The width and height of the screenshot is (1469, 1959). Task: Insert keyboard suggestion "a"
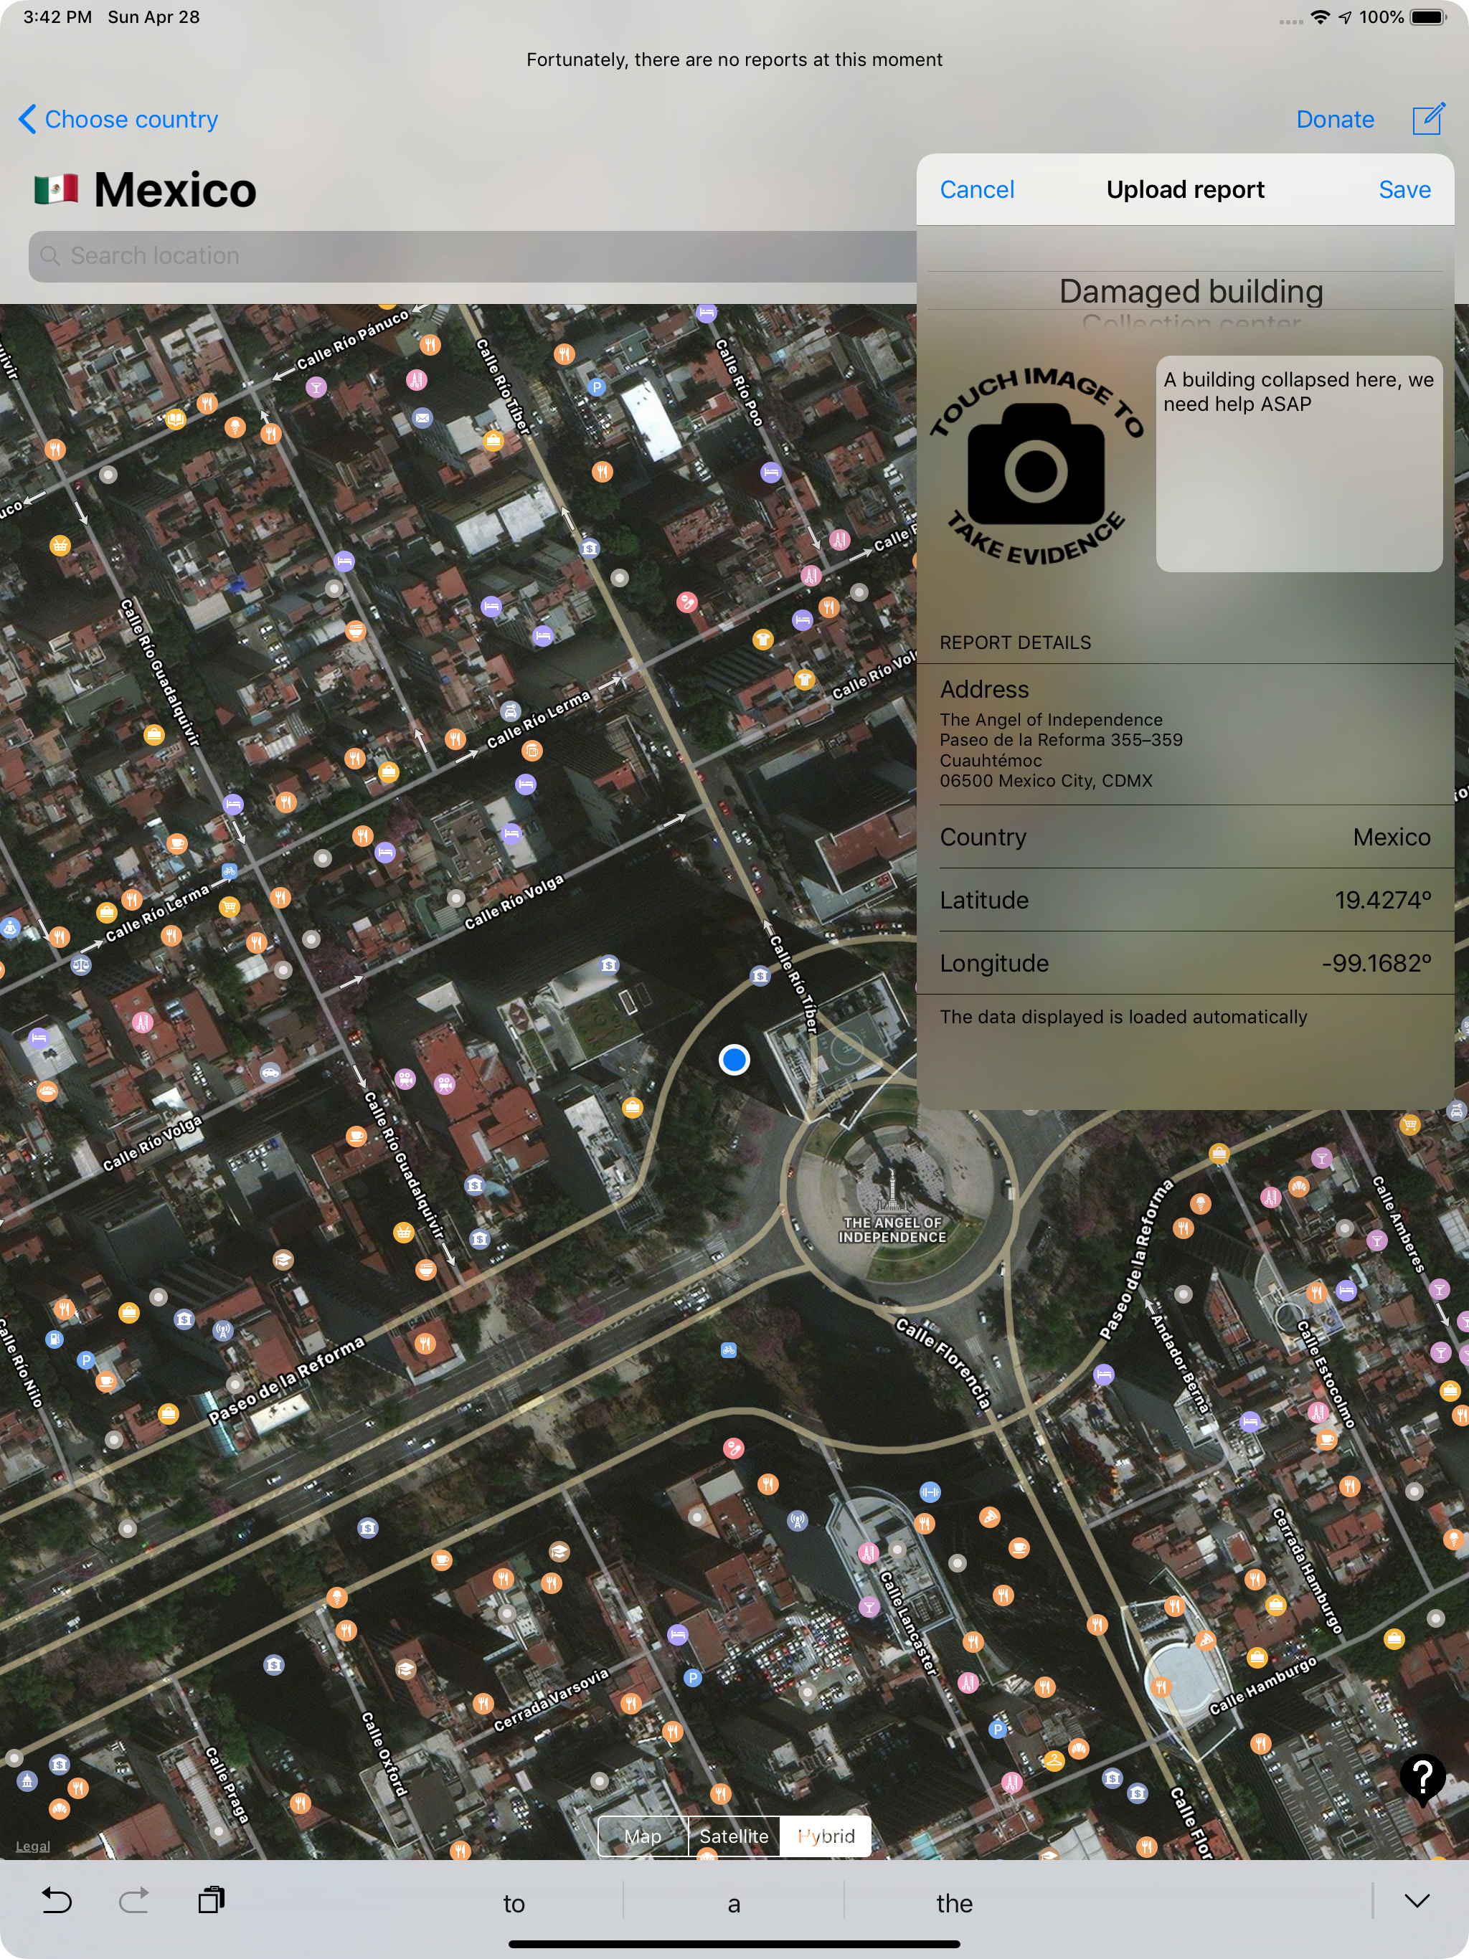click(734, 1903)
